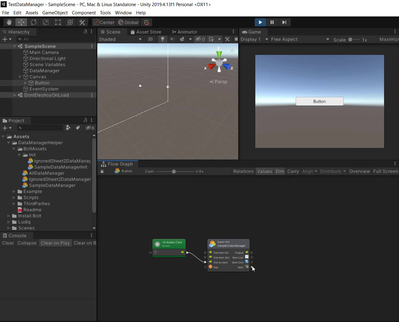This screenshot has width=399, height=322.
Task: Open Shaded draw mode dropdown
Action: [120, 39]
